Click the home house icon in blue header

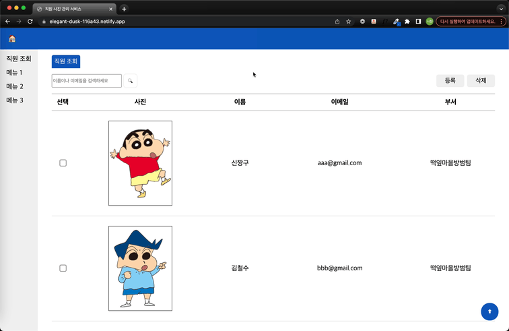(12, 38)
